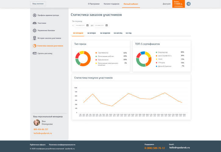The width and height of the screenshot is (221, 152).
Task: Click the История заказов участников server icon
Action: click(34, 38)
